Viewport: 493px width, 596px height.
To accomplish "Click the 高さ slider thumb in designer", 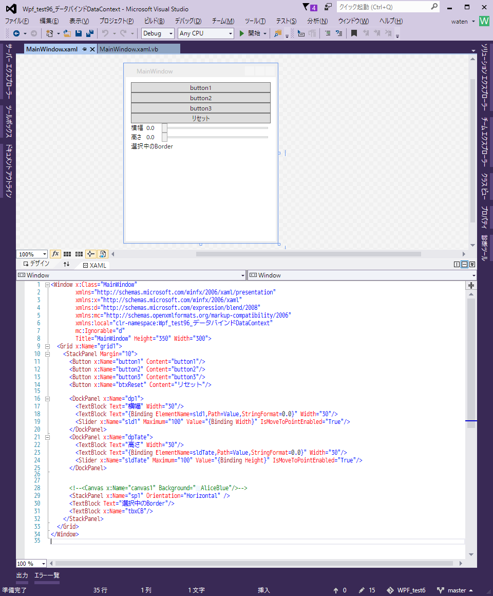I will point(164,137).
